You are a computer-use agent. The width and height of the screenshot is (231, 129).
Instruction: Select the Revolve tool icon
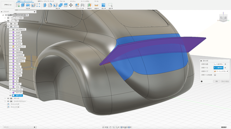28,5
